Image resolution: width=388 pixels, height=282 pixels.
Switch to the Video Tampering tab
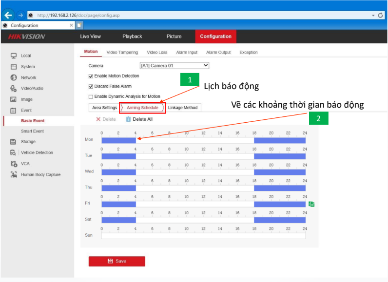[x=122, y=52]
